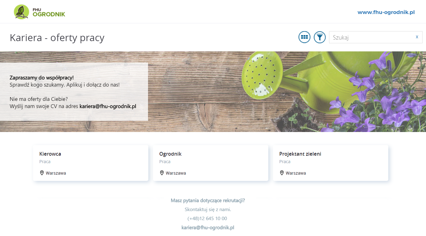Open the filter funnel icon
This screenshot has height=236, width=426.
coord(319,37)
